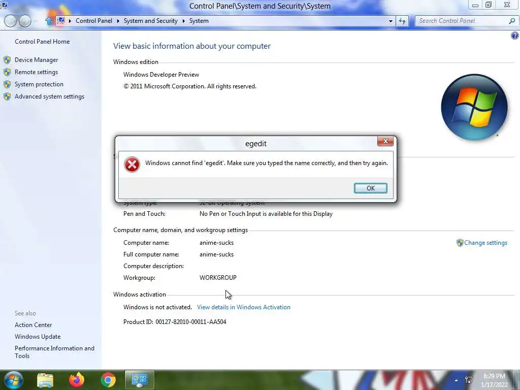Launch Google Chrome from the taskbar
This screenshot has height=390, width=520.
click(108, 380)
